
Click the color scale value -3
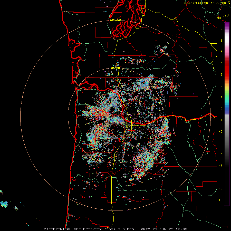[220, 143]
